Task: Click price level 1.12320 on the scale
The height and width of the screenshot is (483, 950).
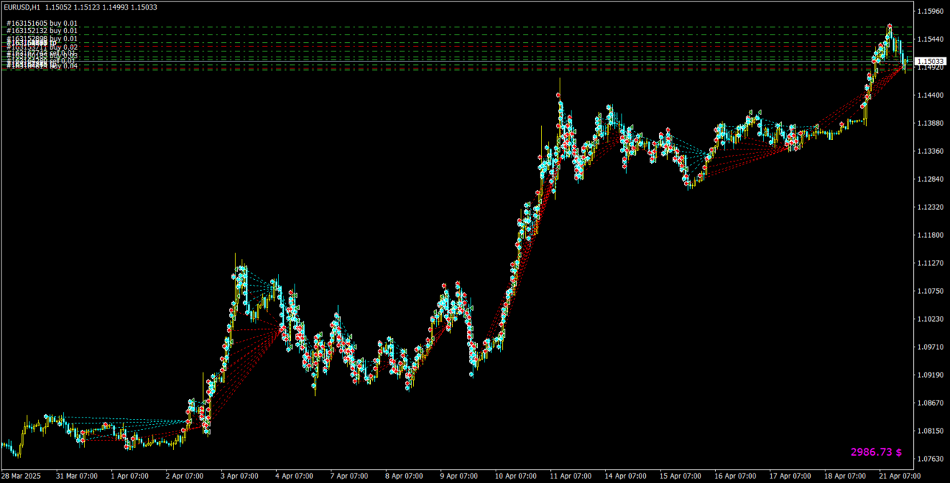Action: click(931, 208)
